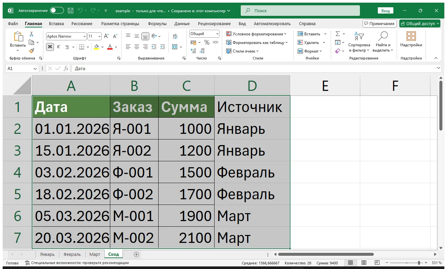The width and height of the screenshot is (447, 269).
Task: Click the Paste clipboard icon
Action: tap(18, 37)
